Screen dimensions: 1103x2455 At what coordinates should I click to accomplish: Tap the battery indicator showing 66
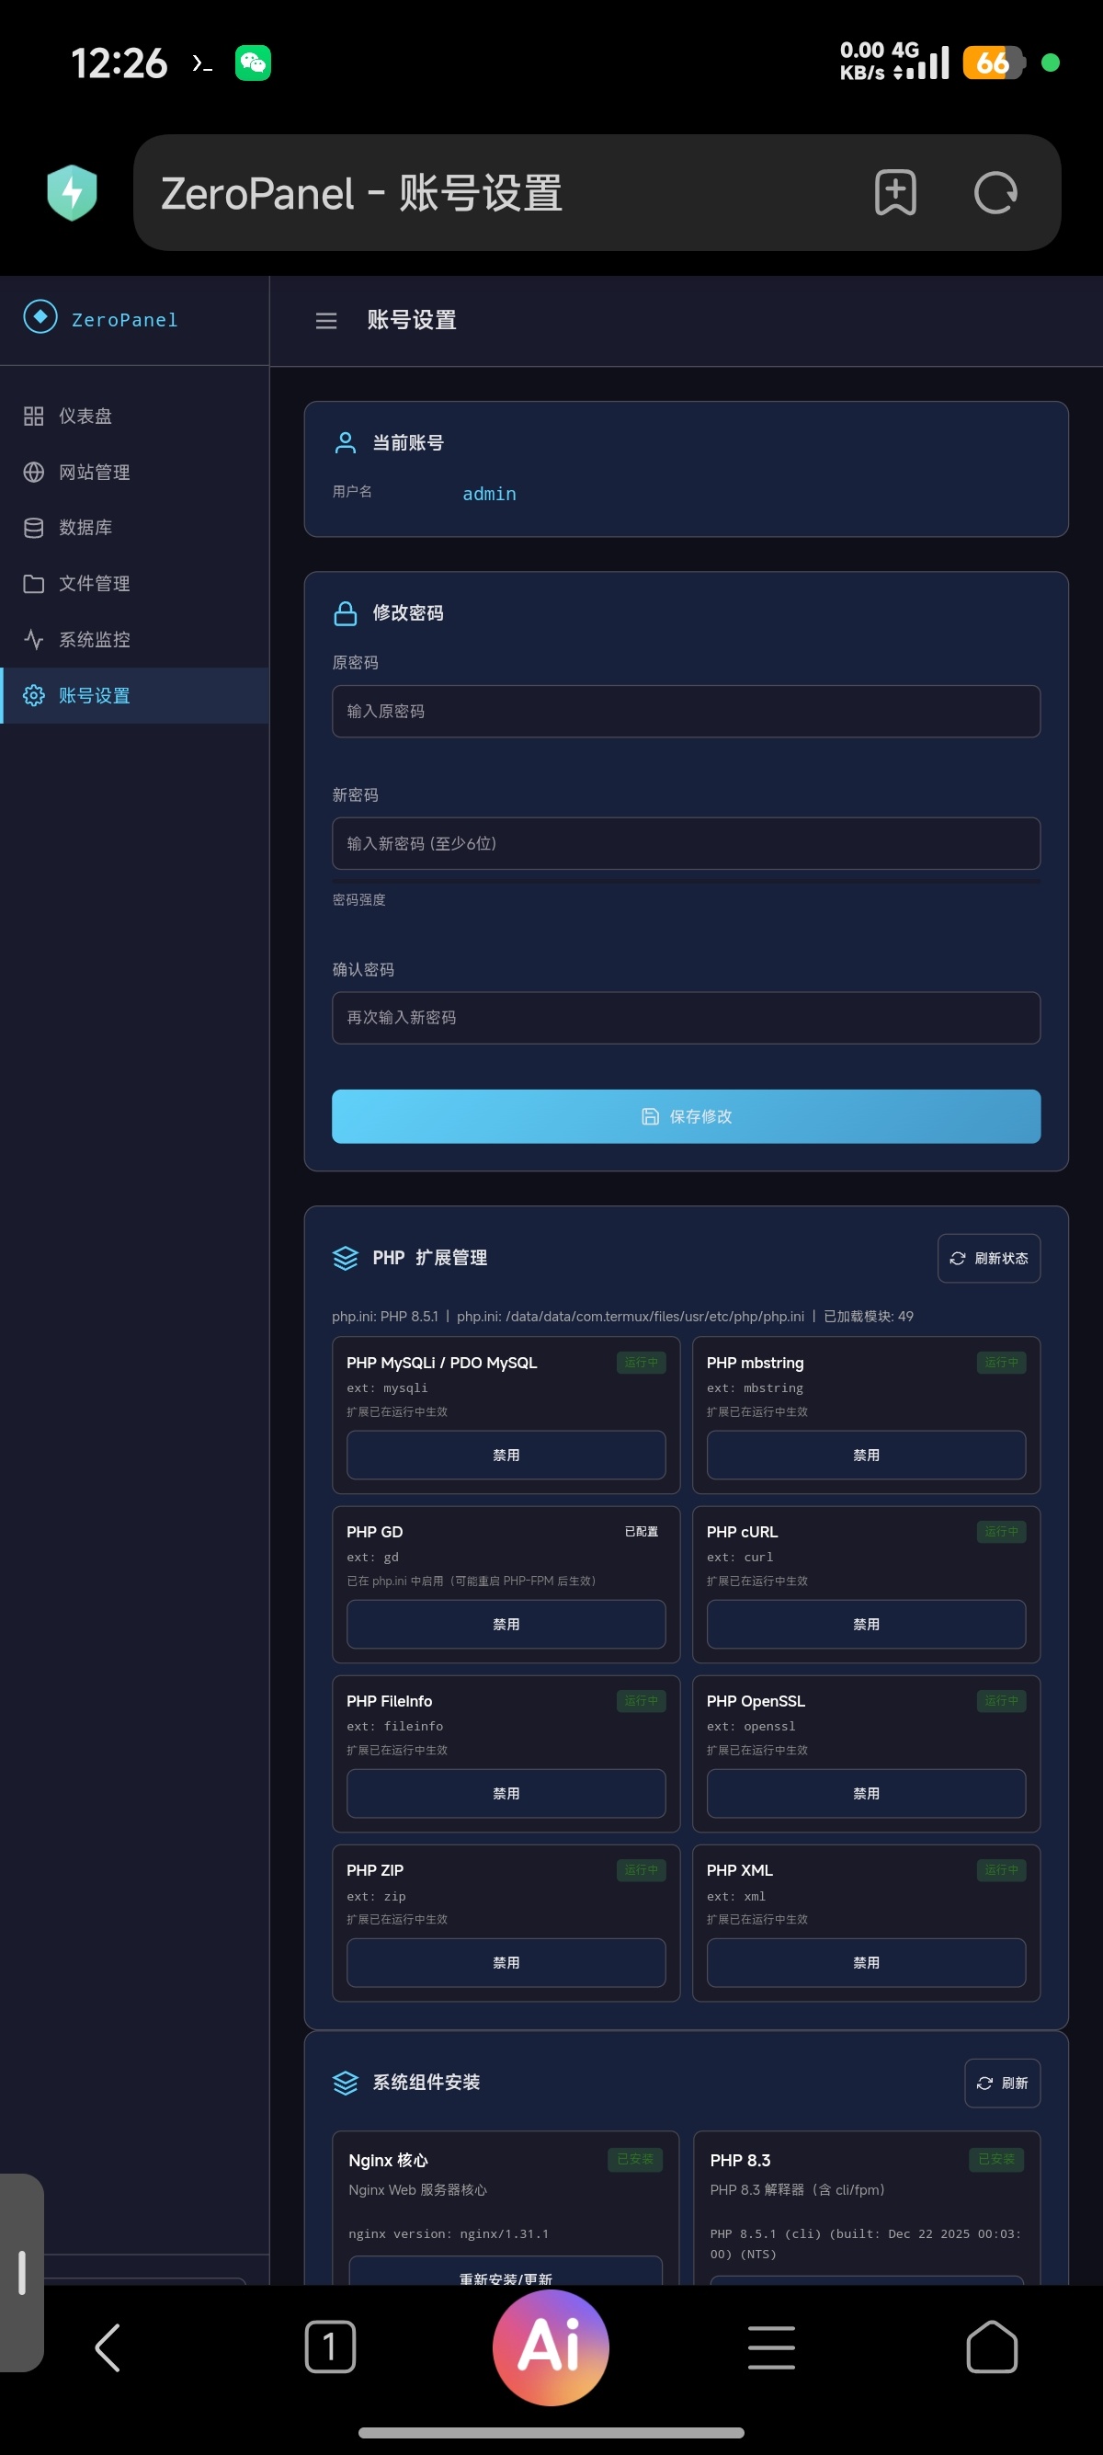pos(993,63)
